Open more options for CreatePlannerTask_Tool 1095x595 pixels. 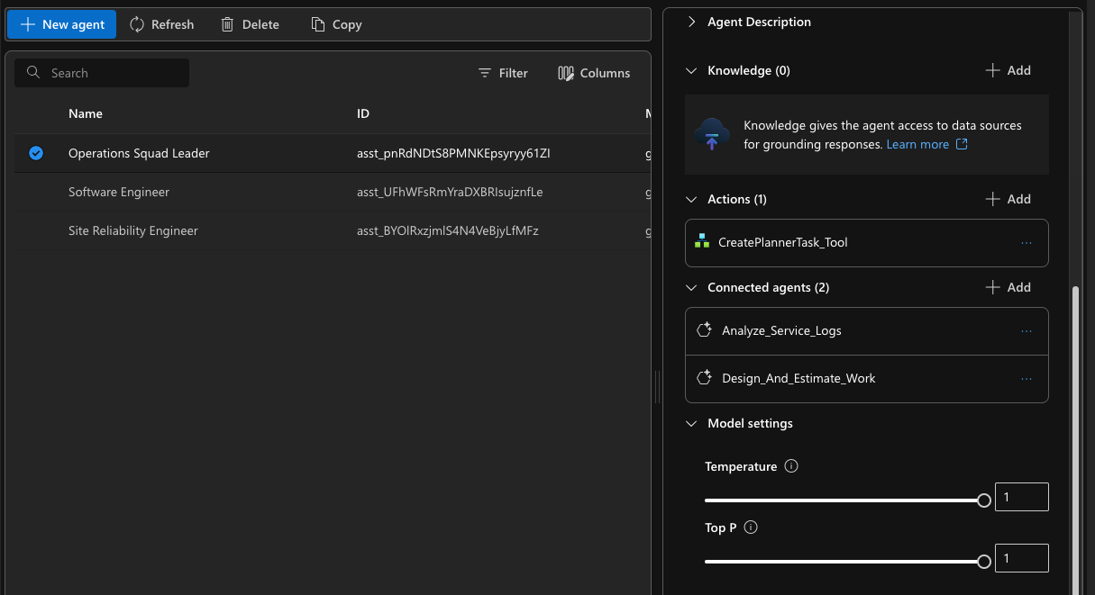pos(1027,243)
